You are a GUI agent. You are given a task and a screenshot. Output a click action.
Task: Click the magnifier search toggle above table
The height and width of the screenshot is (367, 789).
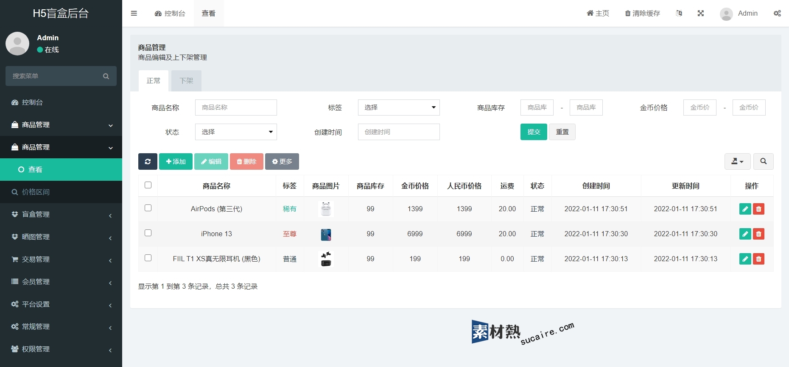763,161
